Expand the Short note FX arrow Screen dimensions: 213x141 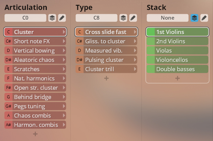[64, 41]
